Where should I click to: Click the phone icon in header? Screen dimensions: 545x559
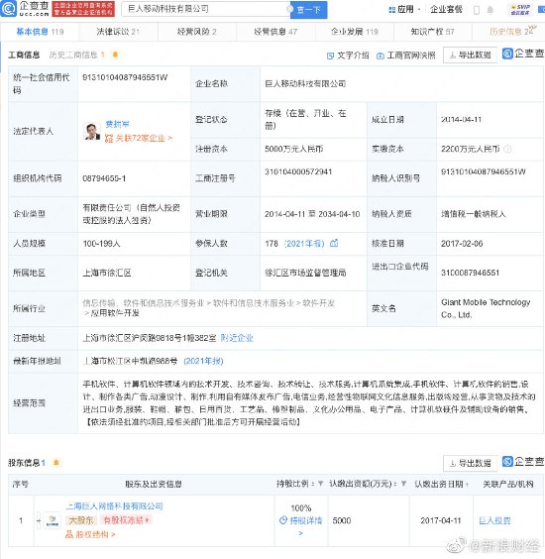click(477, 10)
